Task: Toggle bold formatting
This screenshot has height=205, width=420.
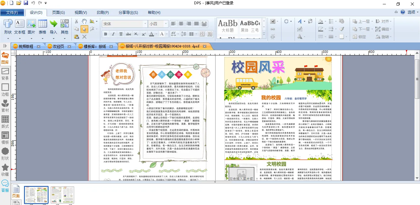Action: tap(106, 34)
